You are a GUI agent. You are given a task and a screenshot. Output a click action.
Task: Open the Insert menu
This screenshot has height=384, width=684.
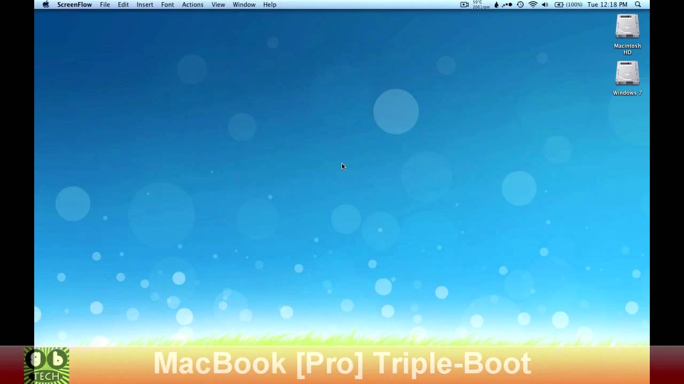click(x=145, y=5)
